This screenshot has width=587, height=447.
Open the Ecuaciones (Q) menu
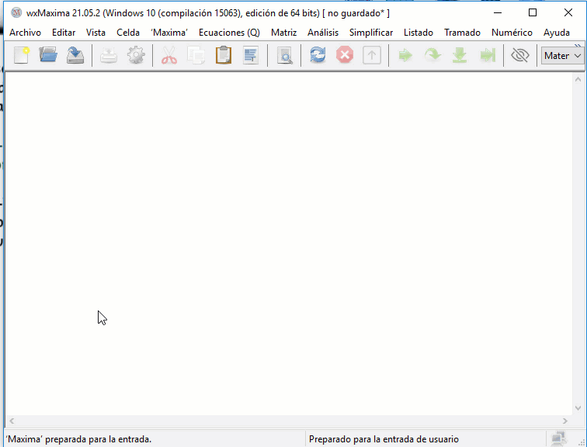(229, 33)
